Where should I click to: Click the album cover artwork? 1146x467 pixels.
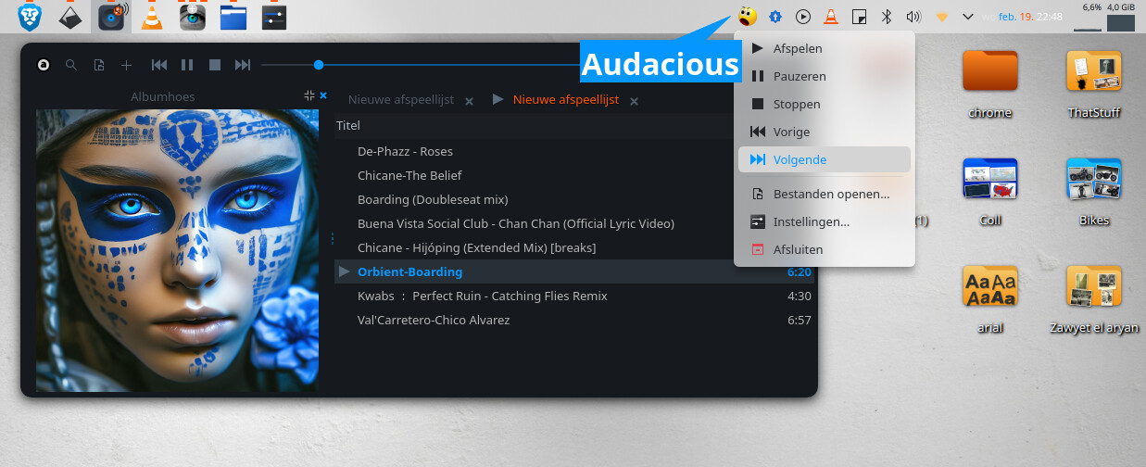pyautogui.click(x=177, y=250)
